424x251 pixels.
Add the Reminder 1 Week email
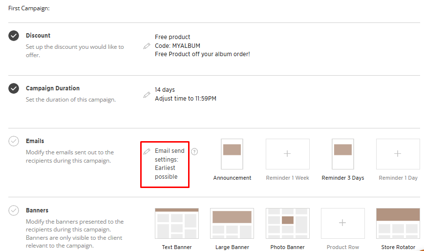coord(287,154)
